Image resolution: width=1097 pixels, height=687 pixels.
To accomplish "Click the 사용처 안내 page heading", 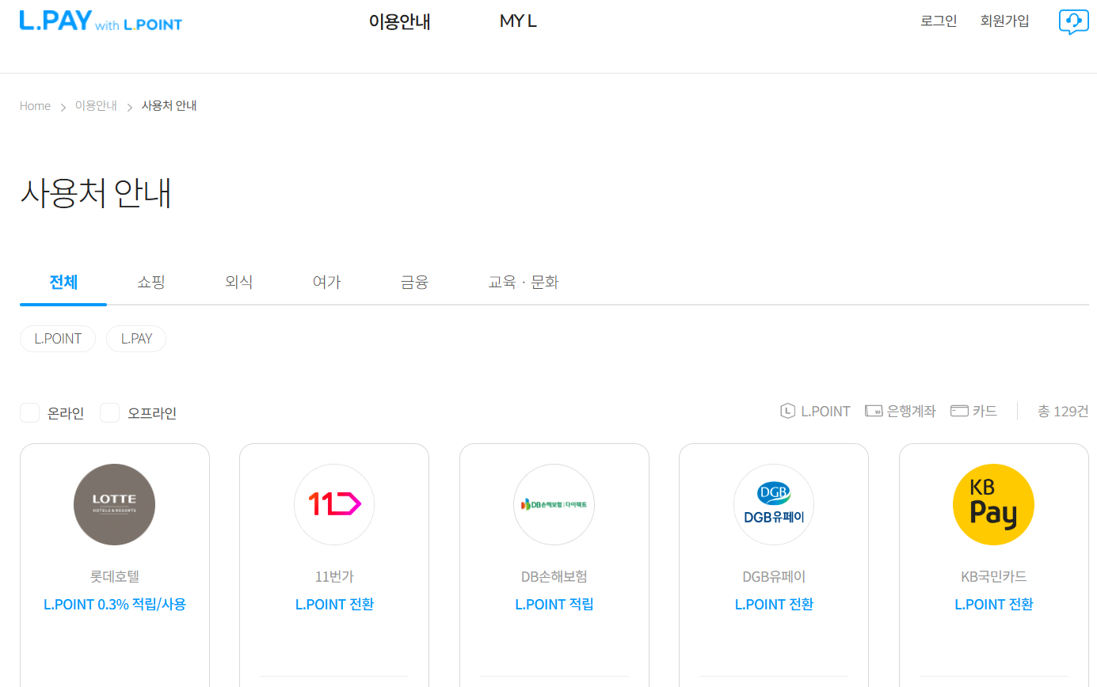I will (96, 193).
